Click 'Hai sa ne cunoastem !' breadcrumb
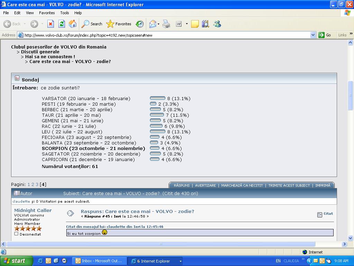354x266 pixels. 50,56
